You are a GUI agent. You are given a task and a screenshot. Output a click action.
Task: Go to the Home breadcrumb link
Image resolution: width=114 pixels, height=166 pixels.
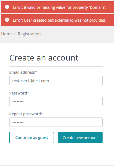pyautogui.click(x=7, y=34)
